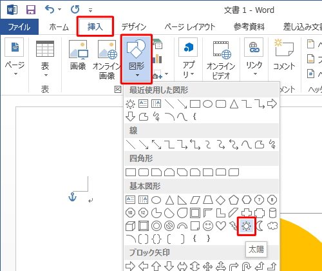
Task: Select the moon shape
Action: [x=260, y=226]
